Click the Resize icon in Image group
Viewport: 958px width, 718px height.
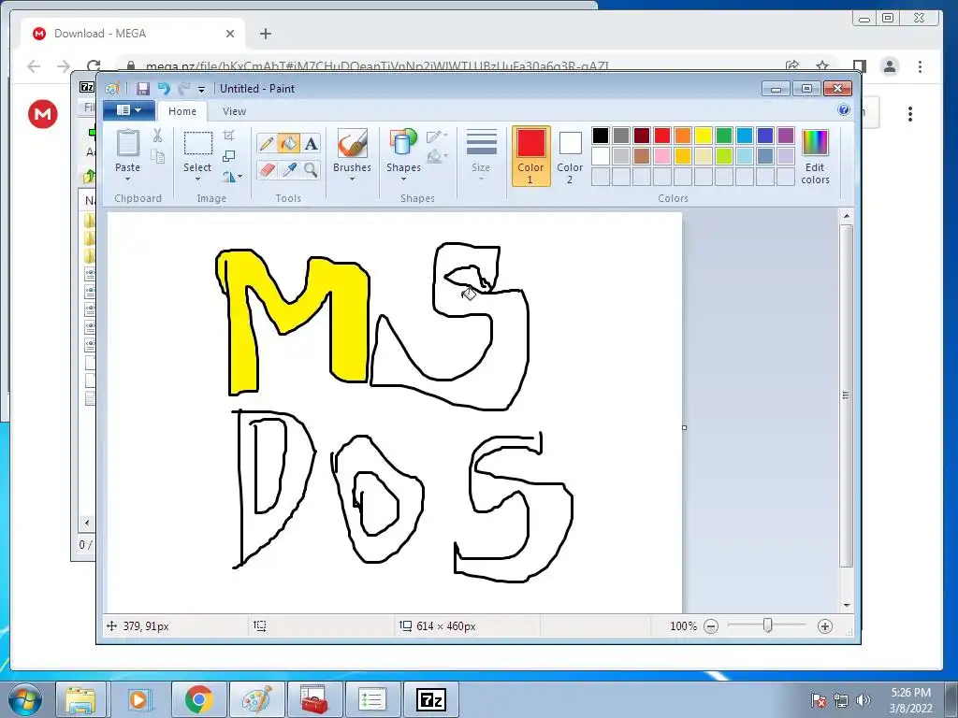(228, 156)
